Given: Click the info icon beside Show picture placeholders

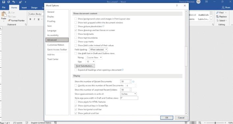Looking at the screenshot, I should (x=103, y=26).
